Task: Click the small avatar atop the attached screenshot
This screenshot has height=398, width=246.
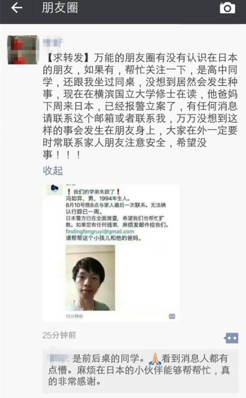Action: click(x=55, y=189)
